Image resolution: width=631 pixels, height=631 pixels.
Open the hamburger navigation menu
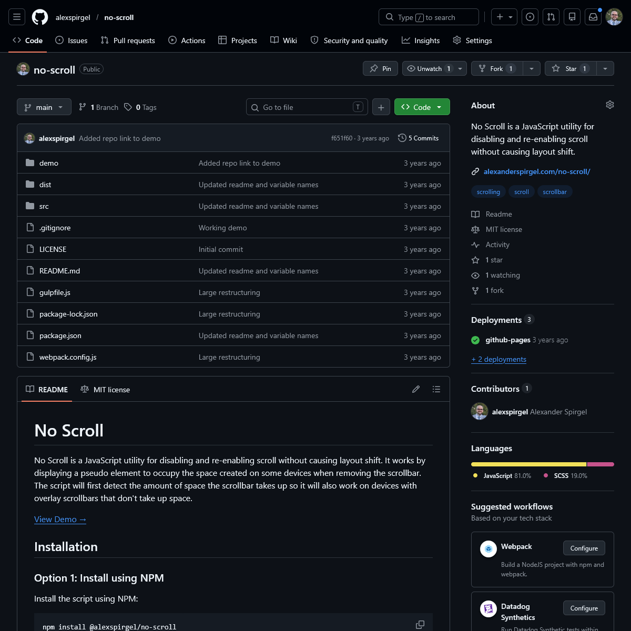point(17,17)
